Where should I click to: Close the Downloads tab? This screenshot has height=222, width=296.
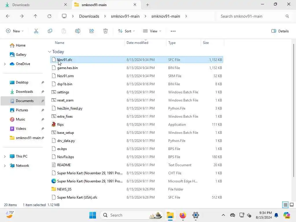point(66,5)
